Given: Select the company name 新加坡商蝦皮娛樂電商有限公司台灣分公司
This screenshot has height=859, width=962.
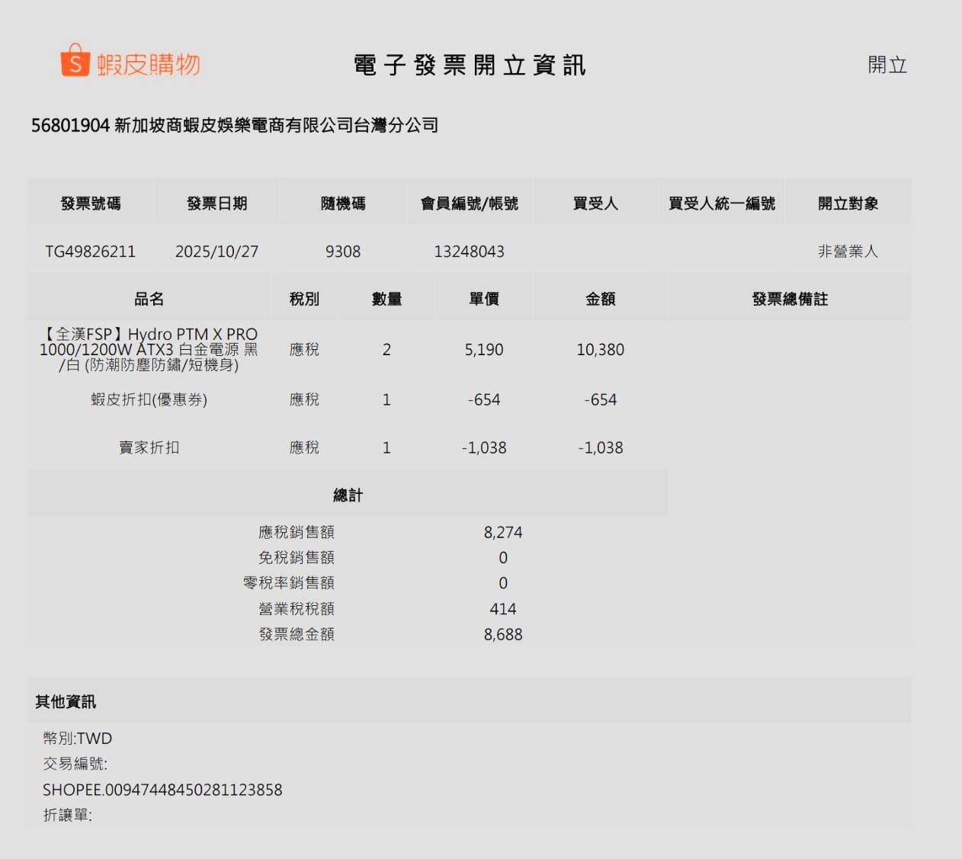Looking at the screenshot, I should (x=276, y=125).
